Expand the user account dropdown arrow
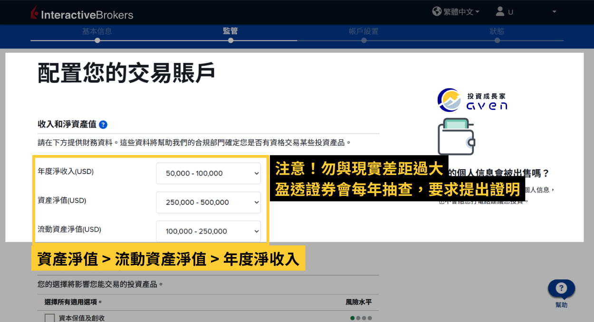 [554, 12]
